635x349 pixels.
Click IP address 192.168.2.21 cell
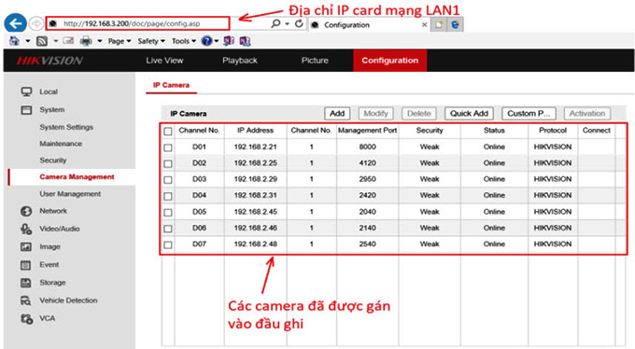click(x=255, y=147)
